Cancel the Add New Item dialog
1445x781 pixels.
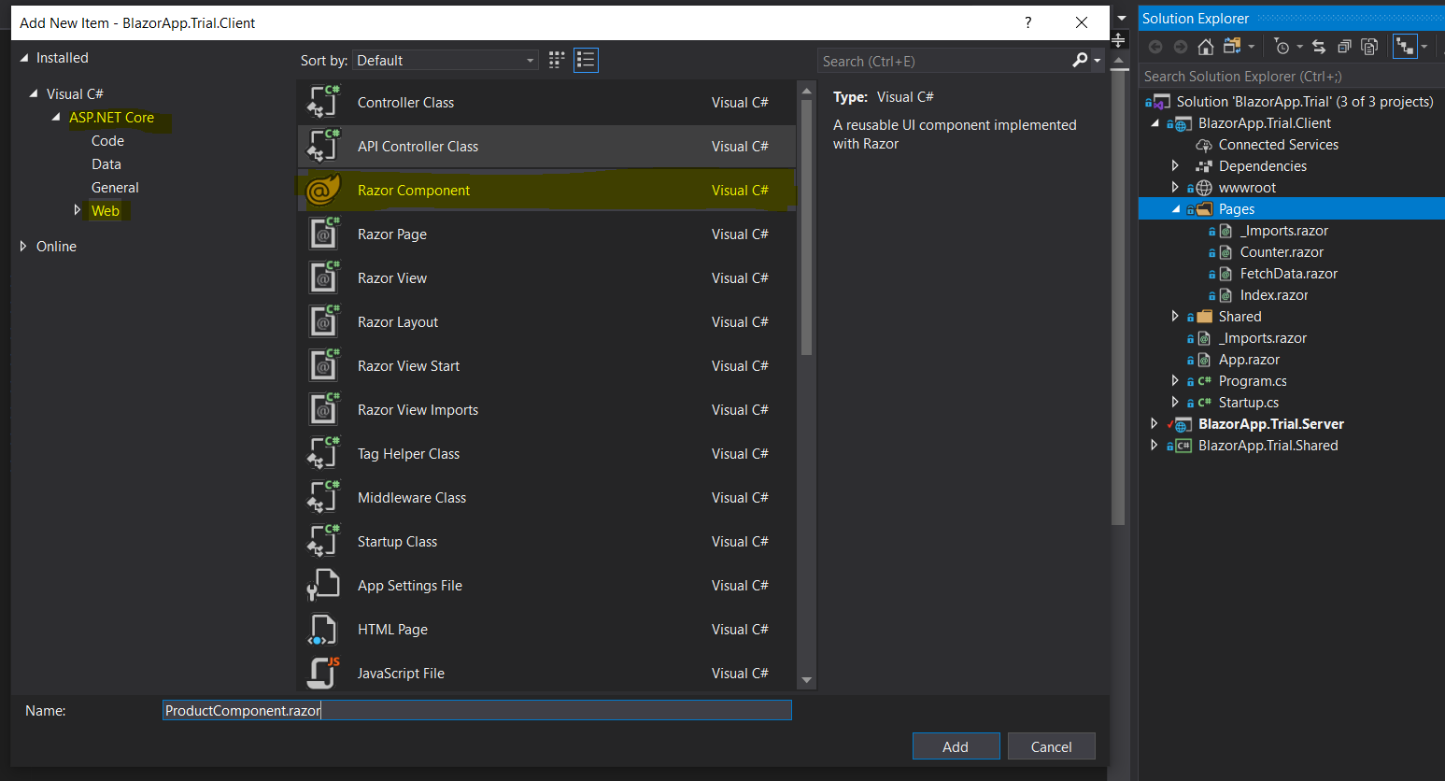pyautogui.click(x=1051, y=745)
